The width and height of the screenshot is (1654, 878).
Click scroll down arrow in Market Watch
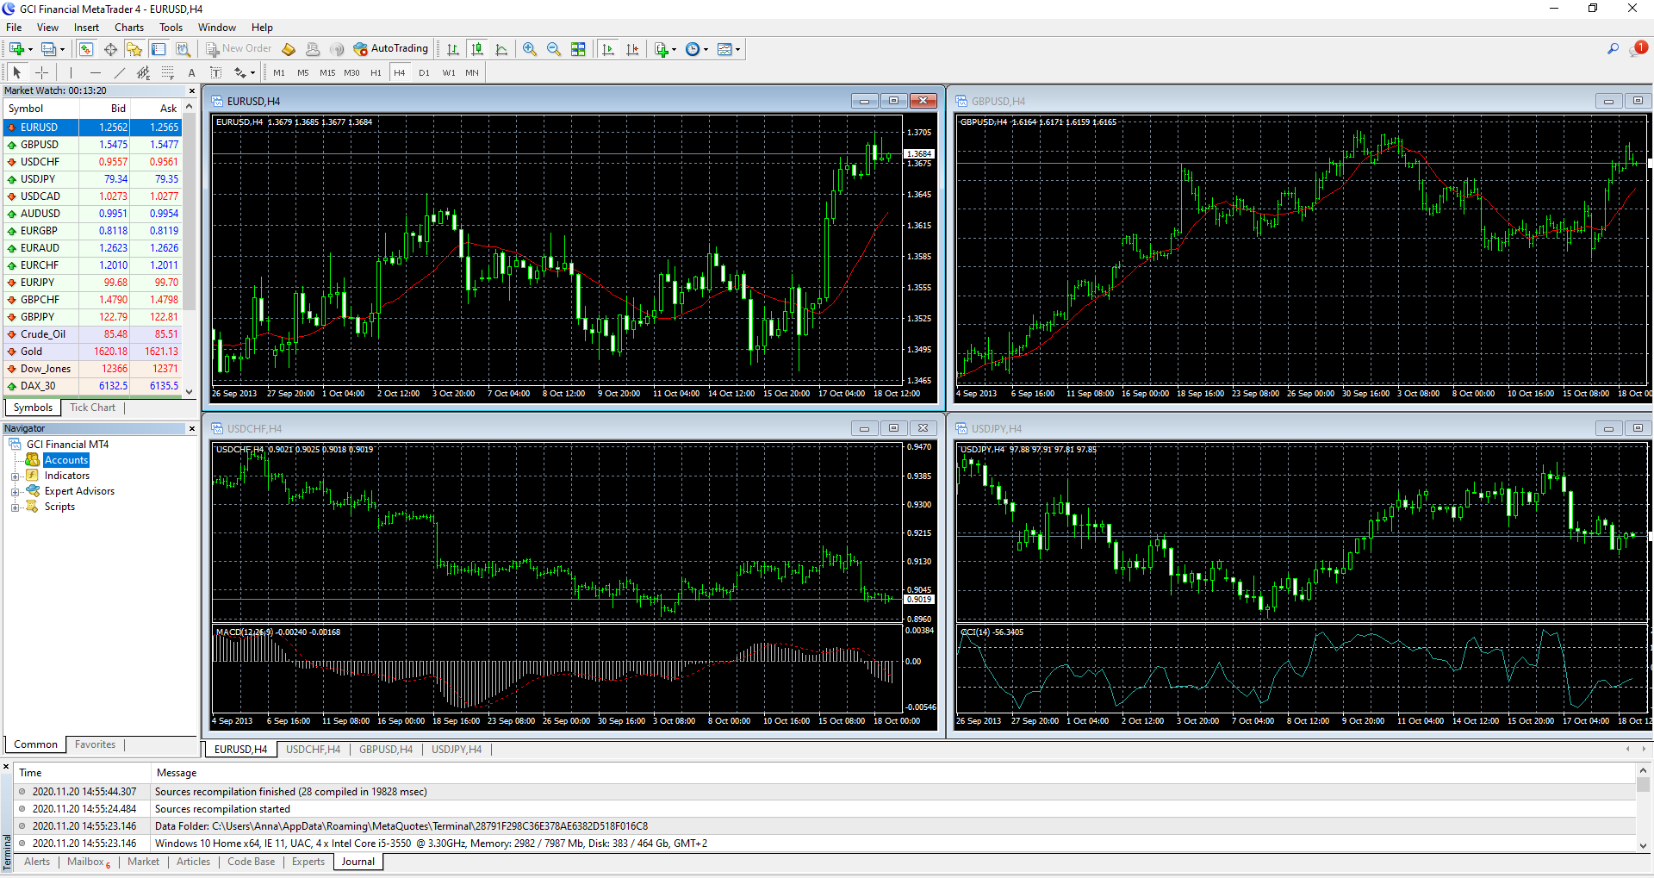tap(190, 392)
